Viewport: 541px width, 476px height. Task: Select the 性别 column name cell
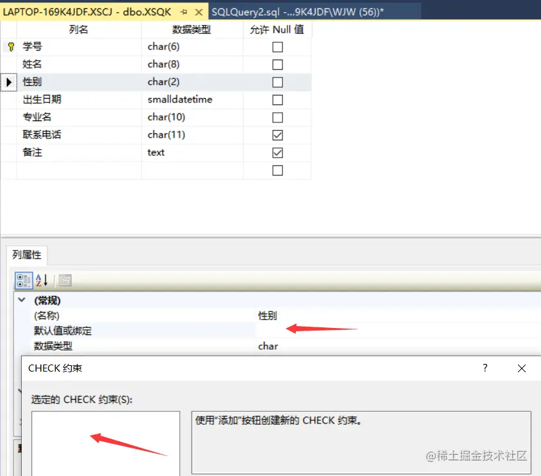coord(79,82)
